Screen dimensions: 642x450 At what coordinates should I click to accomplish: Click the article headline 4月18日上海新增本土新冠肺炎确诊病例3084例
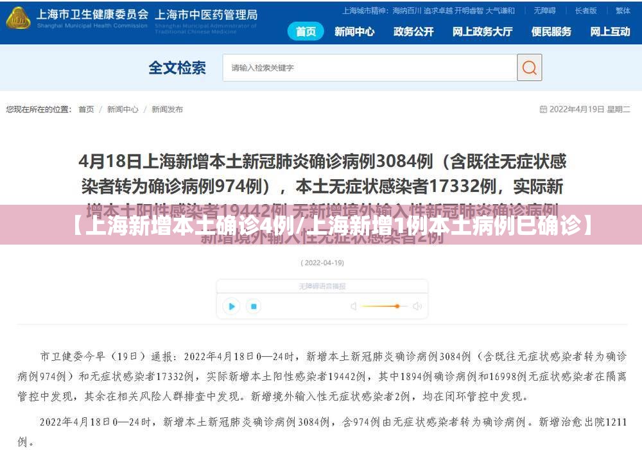pyautogui.click(x=322, y=198)
